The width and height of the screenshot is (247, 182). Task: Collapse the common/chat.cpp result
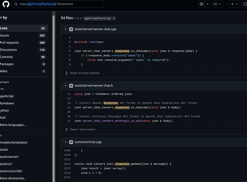click(66, 142)
